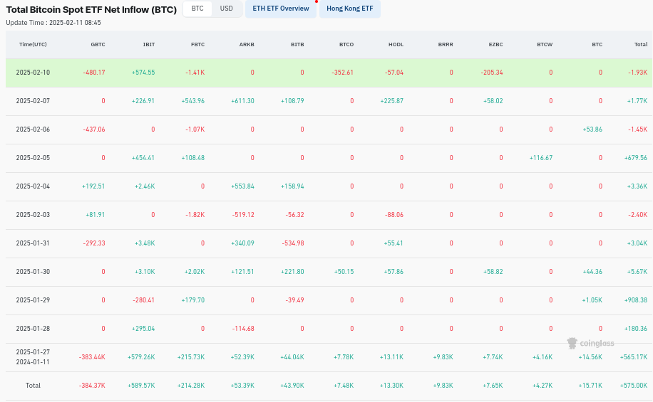Click the -384.37K GBTC total value

coord(92,386)
